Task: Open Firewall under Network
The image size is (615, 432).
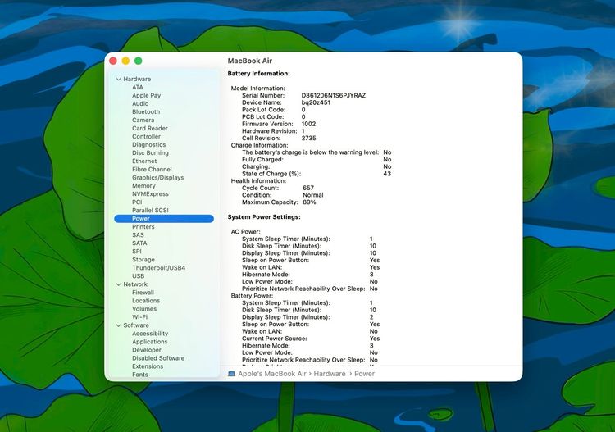Action: tap(143, 293)
